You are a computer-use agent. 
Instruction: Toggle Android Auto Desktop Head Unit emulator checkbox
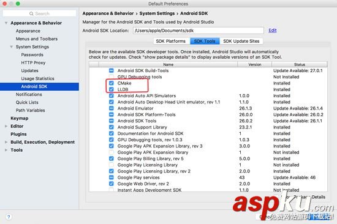(112, 102)
